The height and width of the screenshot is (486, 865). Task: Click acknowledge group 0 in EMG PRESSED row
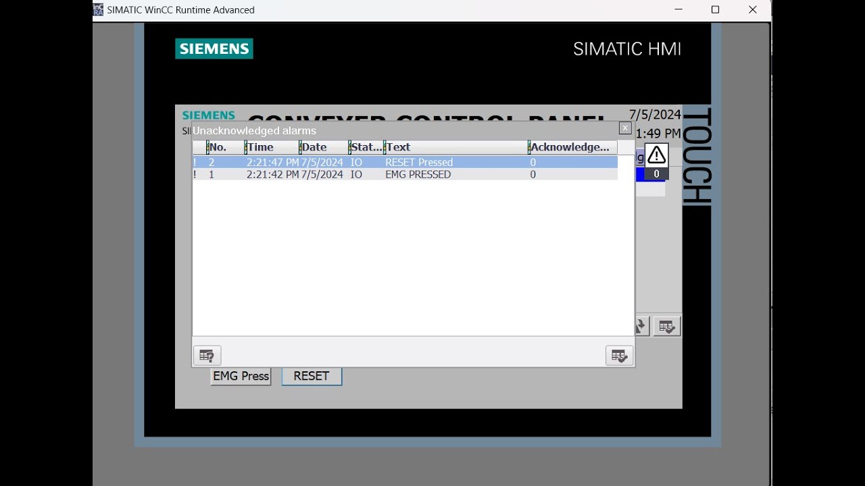533,175
